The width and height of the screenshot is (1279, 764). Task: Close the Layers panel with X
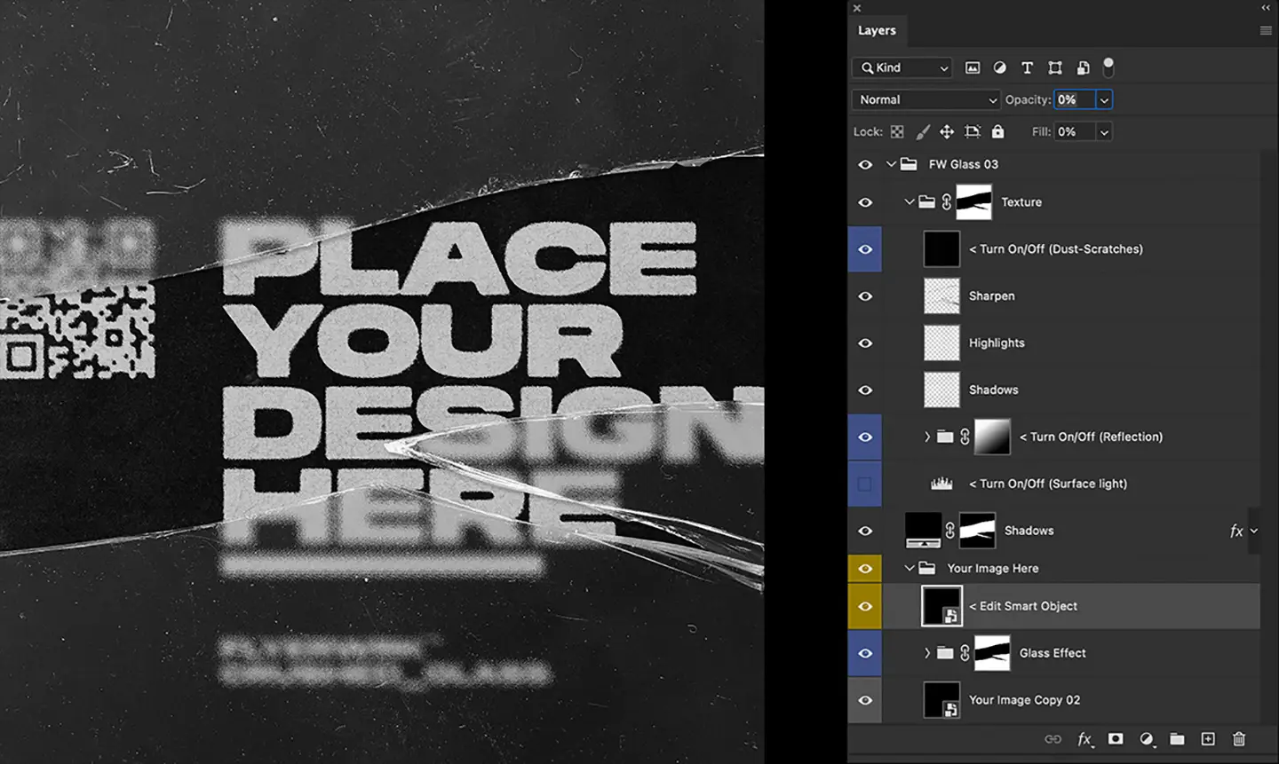coord(856,8)
